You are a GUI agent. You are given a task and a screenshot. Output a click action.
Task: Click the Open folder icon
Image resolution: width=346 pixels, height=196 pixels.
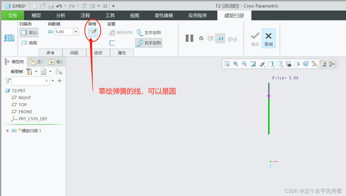tap(43, 6)
